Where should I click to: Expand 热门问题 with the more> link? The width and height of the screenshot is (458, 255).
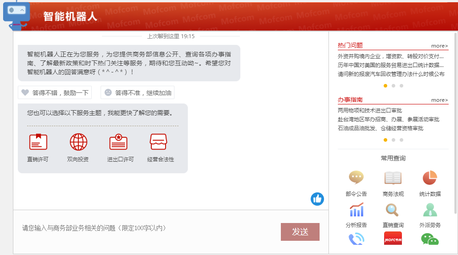tap(439, 46)
